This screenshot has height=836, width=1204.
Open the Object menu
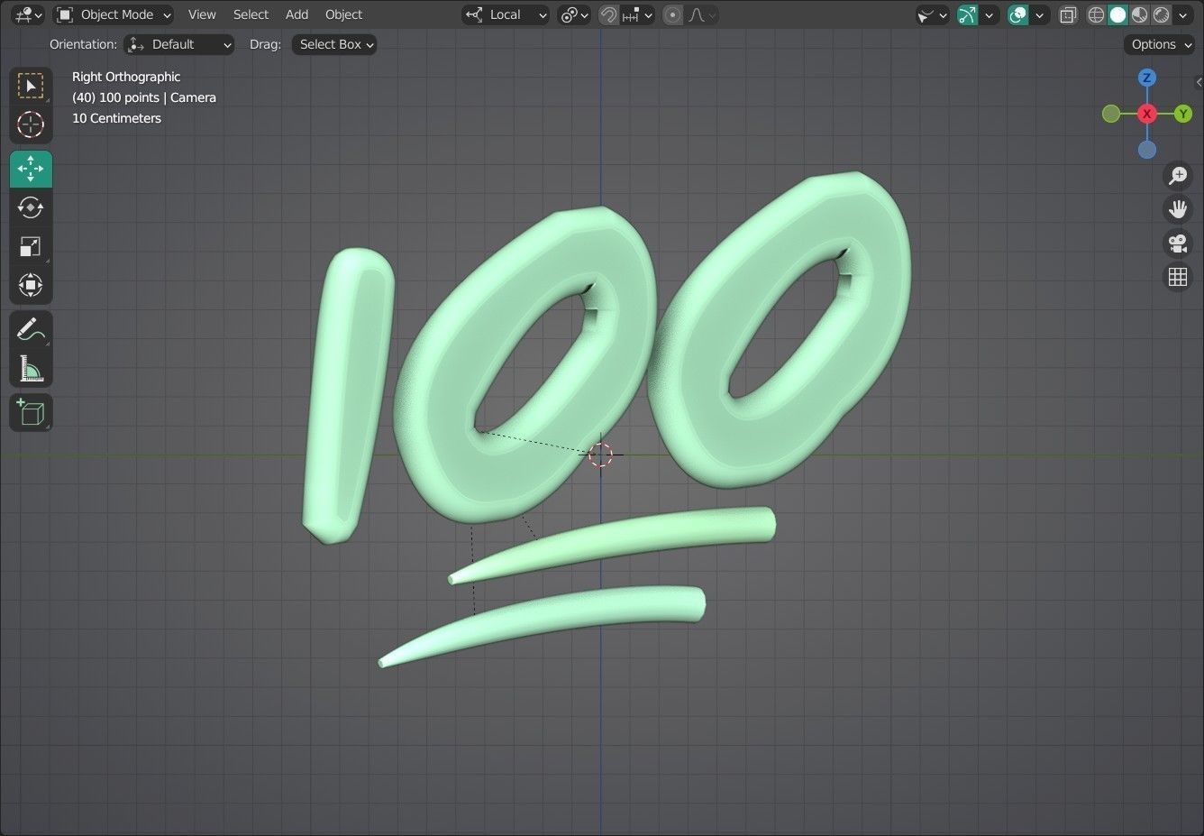[343, 14]
